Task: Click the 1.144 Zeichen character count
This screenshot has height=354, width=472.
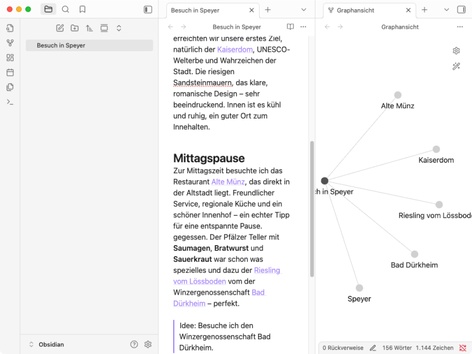Action: (x=435, y=348)
